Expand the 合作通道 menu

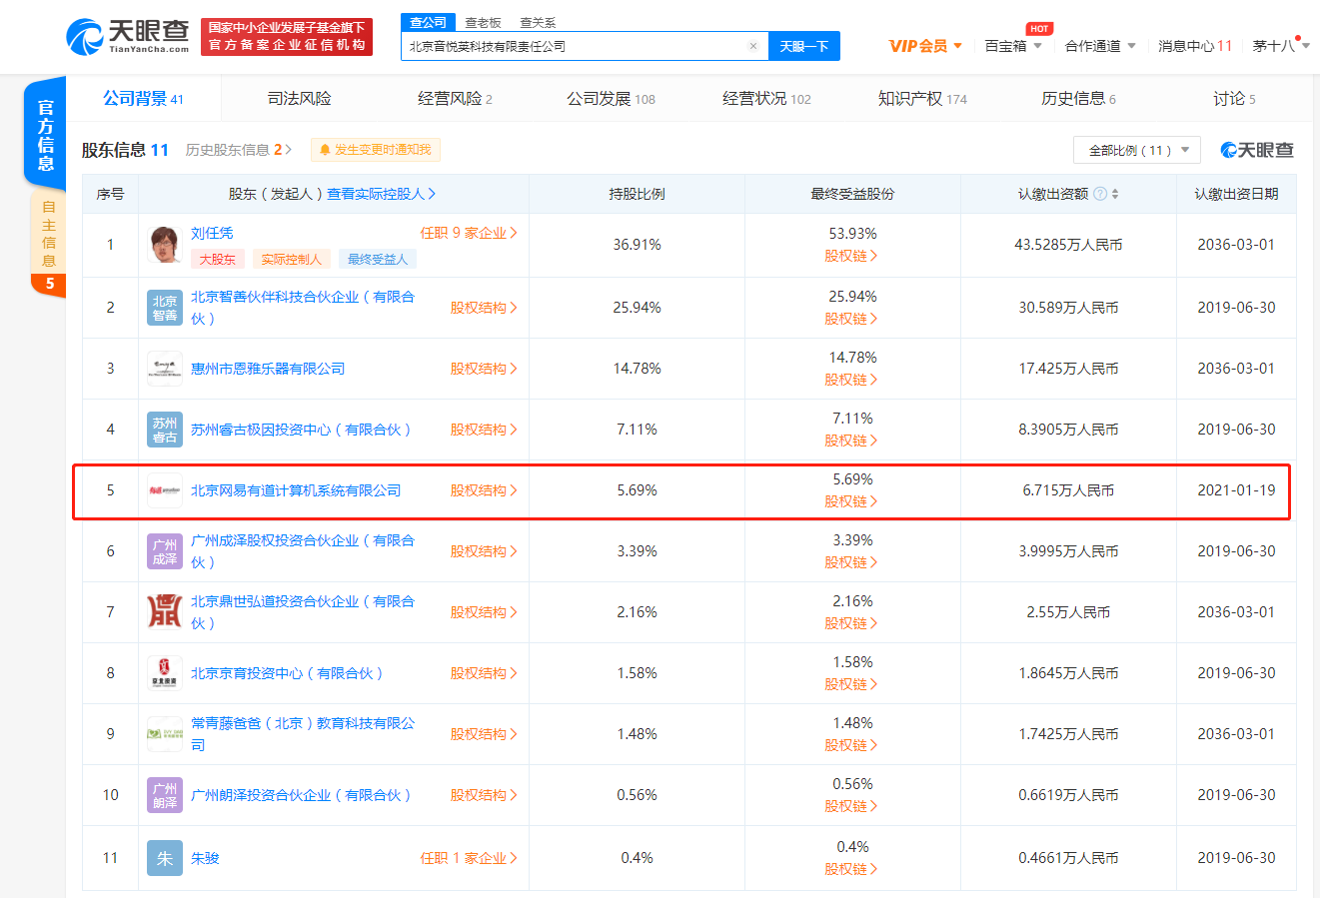[1100, 46]
